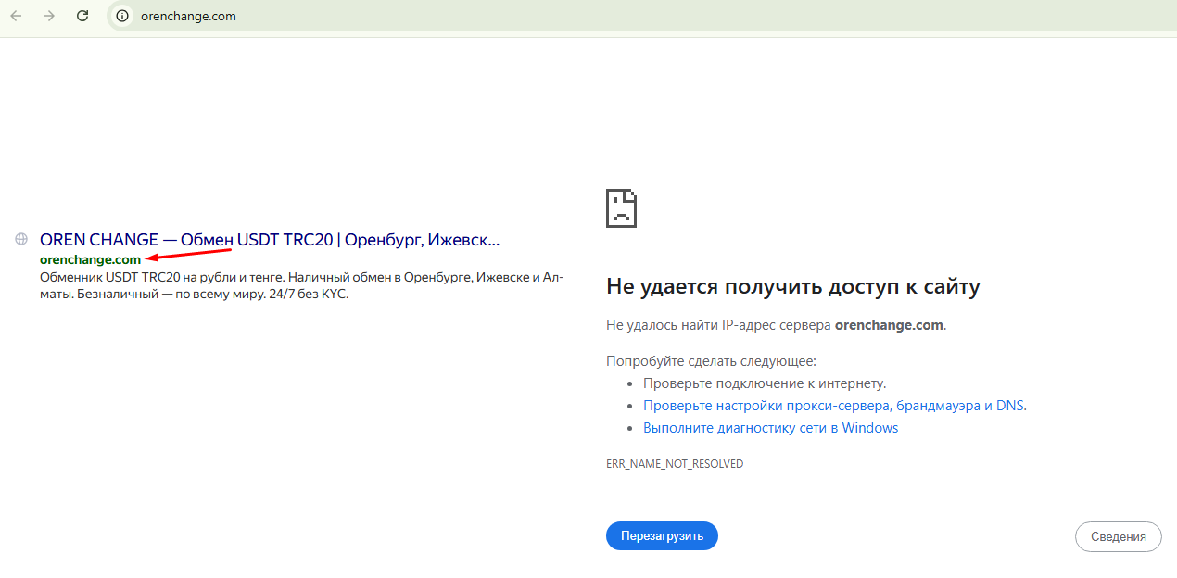Click the browser forward arrow
1177x578 pixels.
click(49, 16)
